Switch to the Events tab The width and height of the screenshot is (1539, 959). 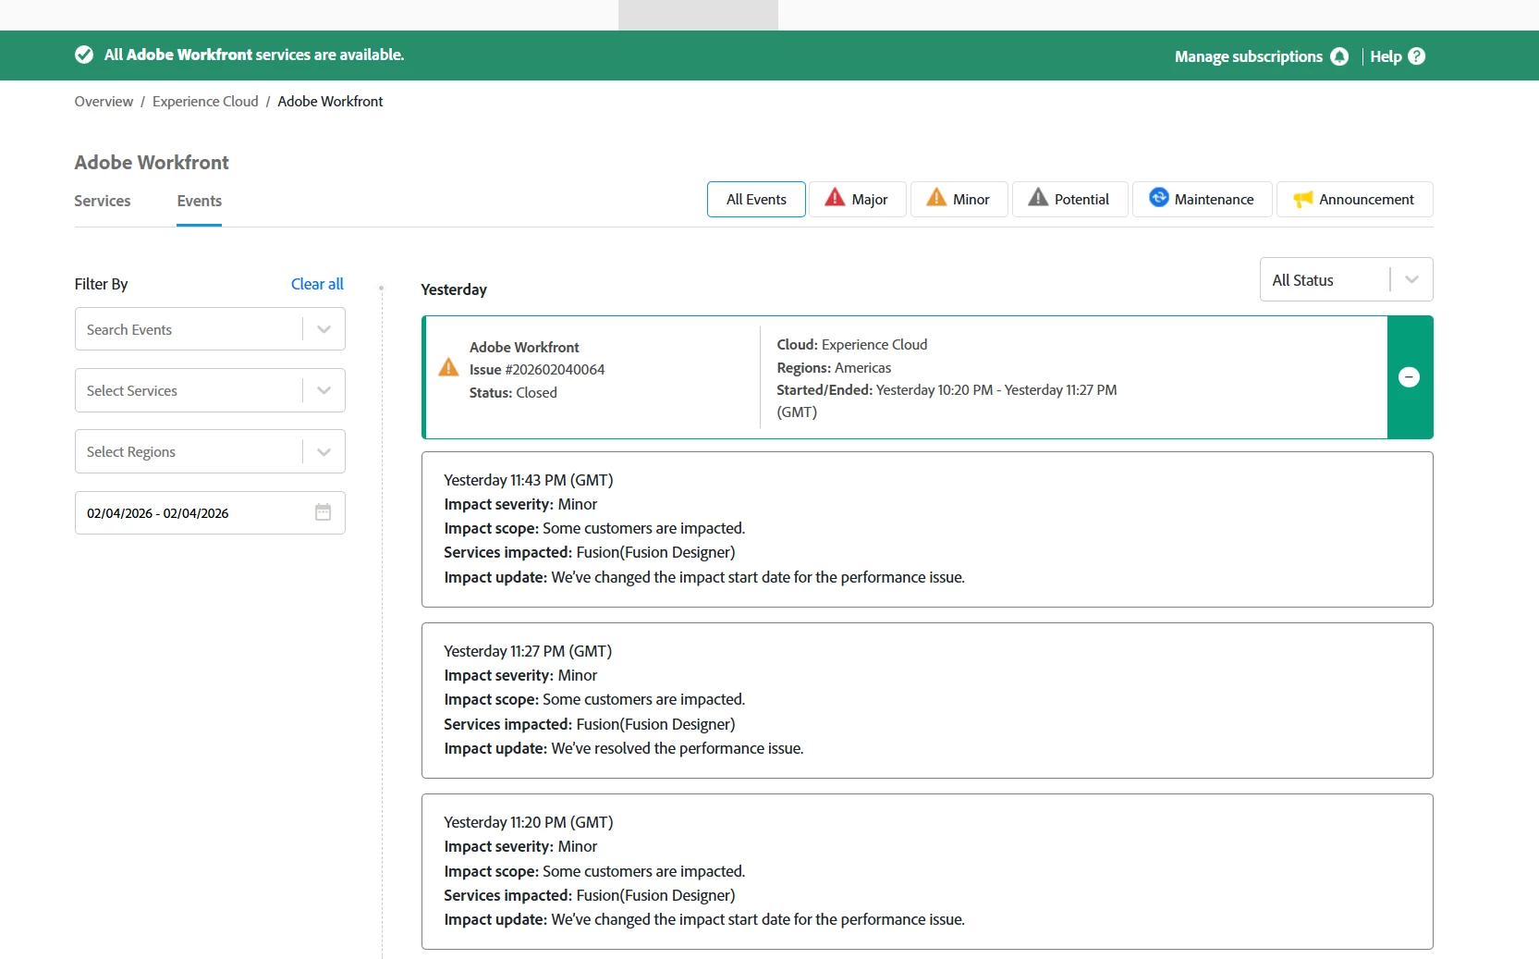coord(200,201)
